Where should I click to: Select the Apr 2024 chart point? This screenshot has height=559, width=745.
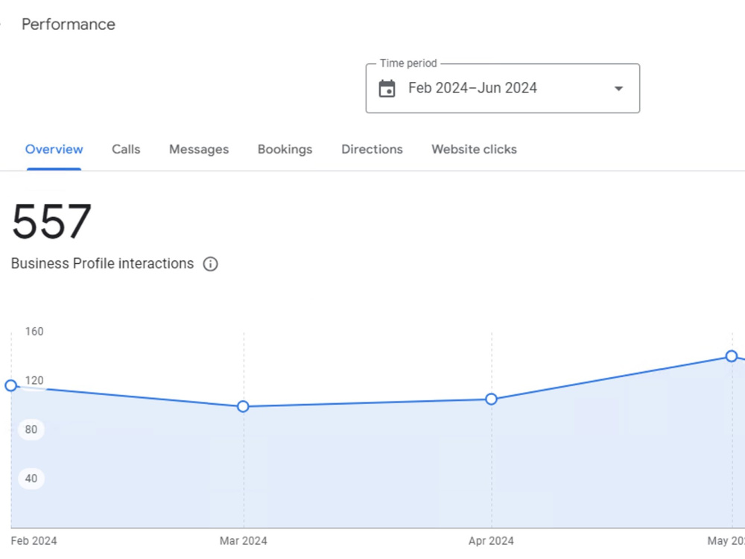(491, 399)
